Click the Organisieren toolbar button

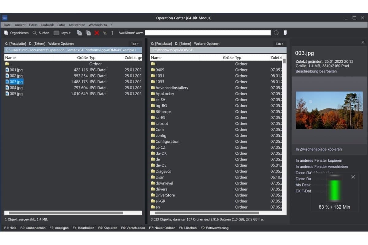point(16,33)
